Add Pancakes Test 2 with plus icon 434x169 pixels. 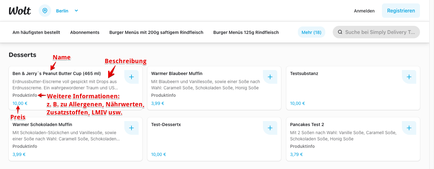[x=409, y=128]
